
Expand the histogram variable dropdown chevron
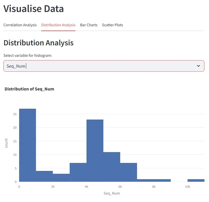tap(198, 66)
